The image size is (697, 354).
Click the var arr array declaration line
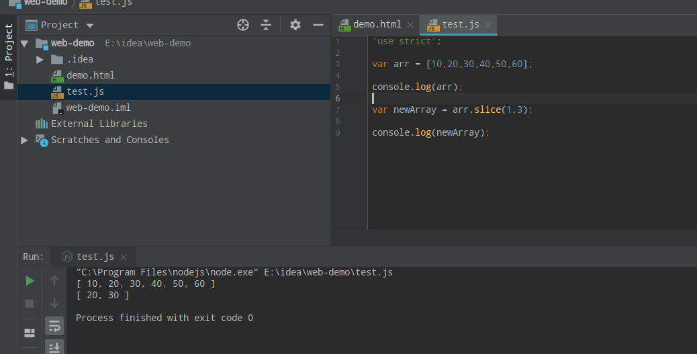[x=452, y=64]
